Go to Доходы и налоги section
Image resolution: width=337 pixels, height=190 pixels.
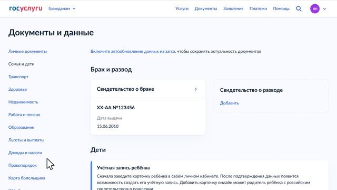[x=25, y=153]
